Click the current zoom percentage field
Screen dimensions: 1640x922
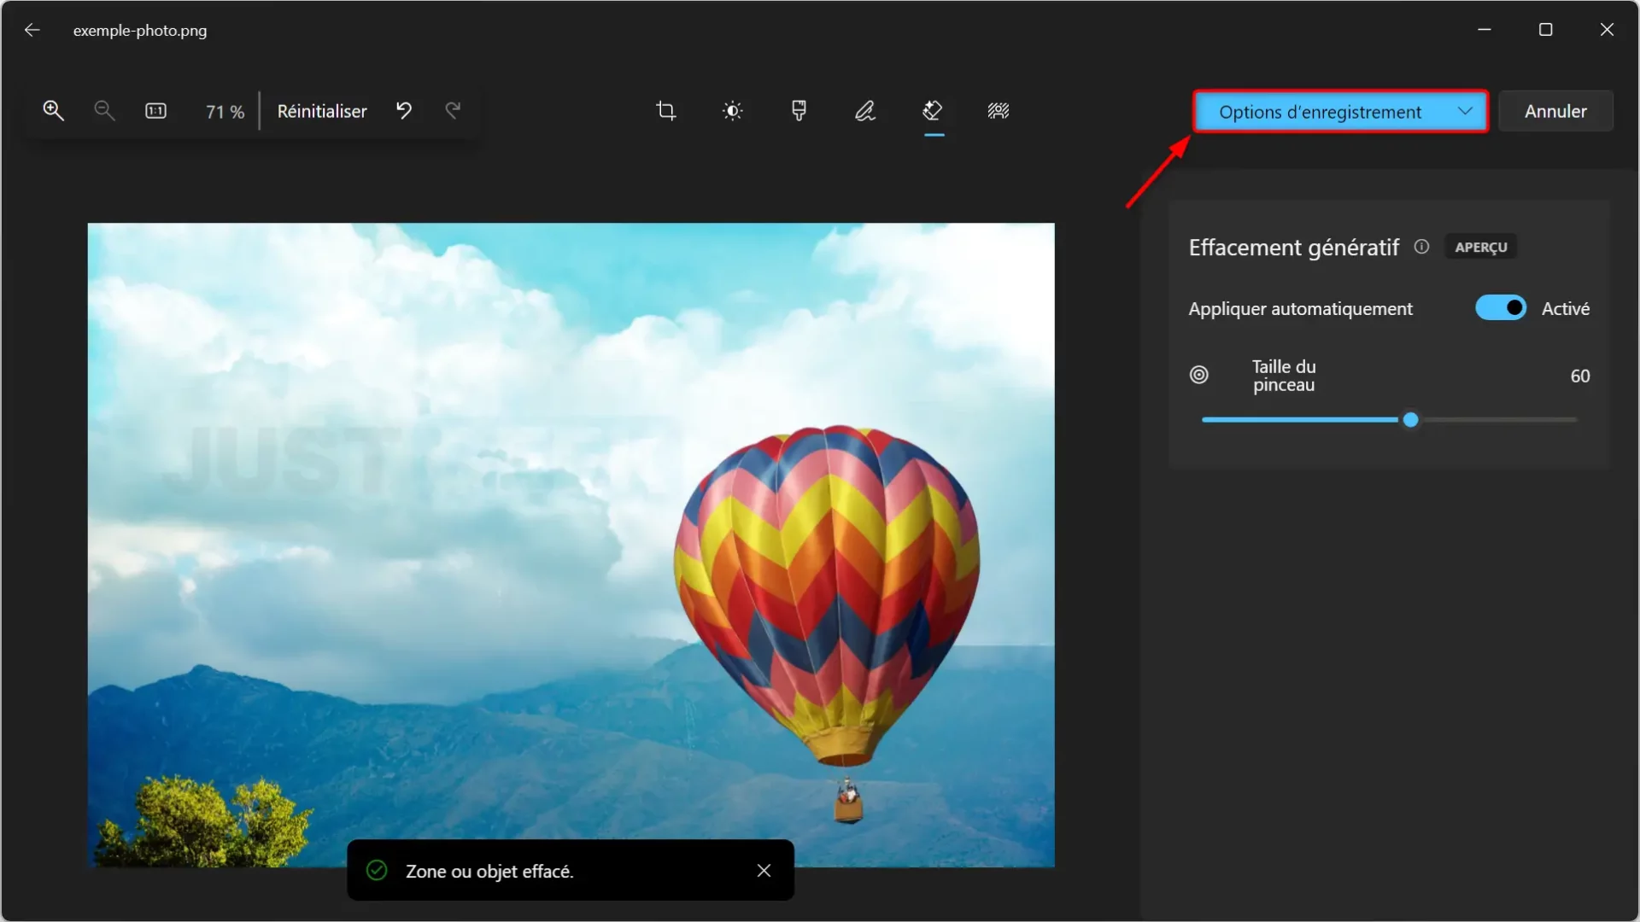tap(225, 110)
